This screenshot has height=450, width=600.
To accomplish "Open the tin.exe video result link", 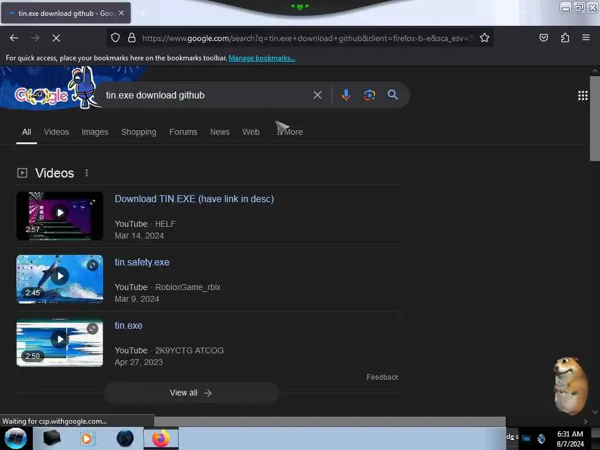I will [128, 326].
